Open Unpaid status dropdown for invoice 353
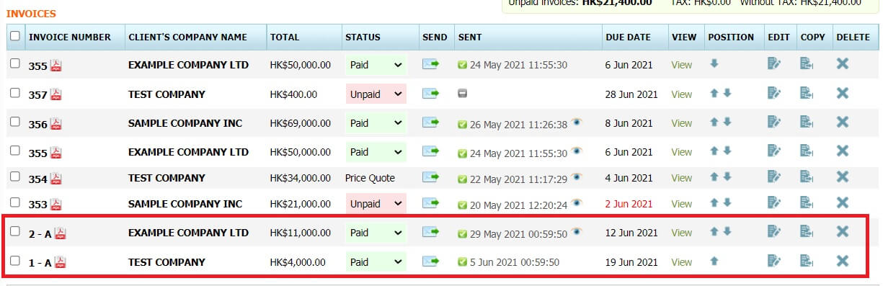This screenshot has height=286, width=883. click(376, 203)
